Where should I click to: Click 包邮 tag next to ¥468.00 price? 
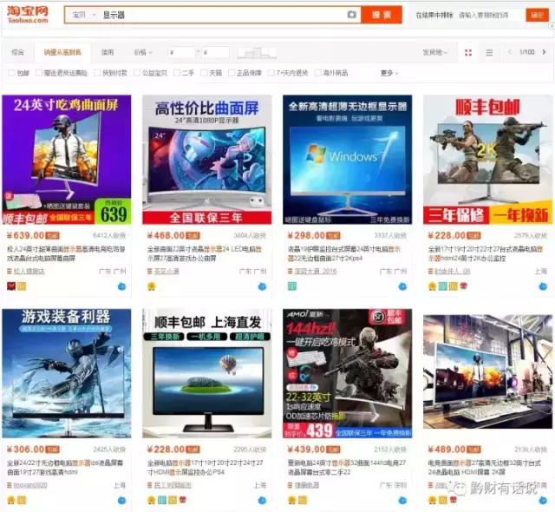pyautogui.click(x=193, y=235)
